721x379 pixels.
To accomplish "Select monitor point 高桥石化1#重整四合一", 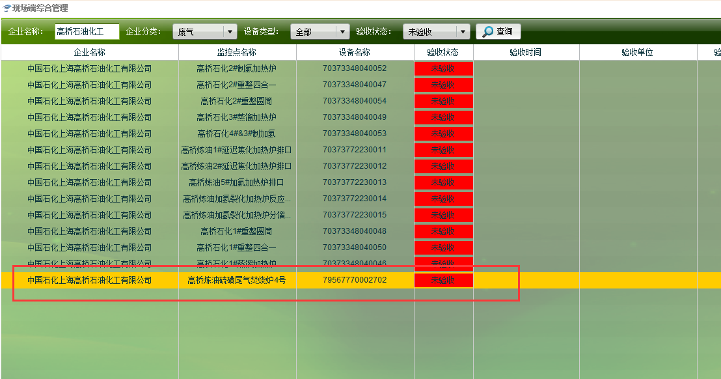I will (x=237, y=247).
